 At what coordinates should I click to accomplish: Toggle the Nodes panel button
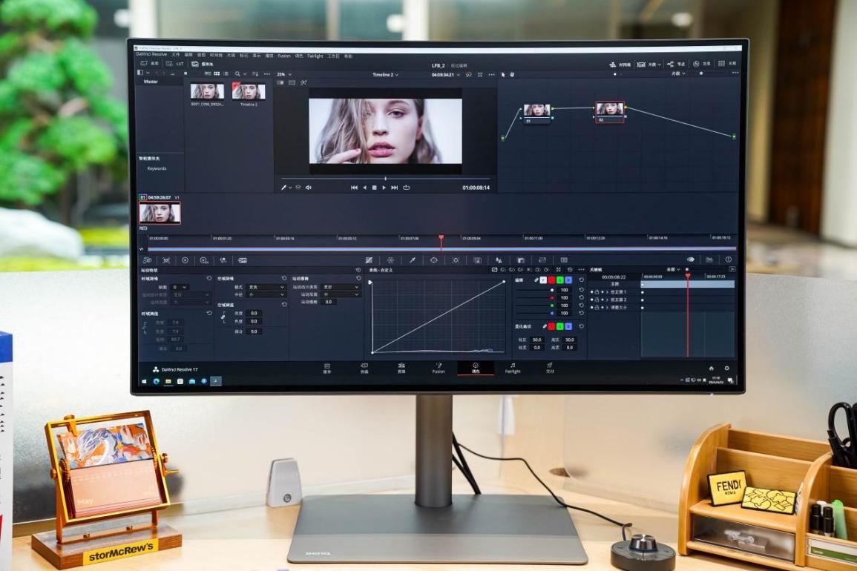[x=675, y=64]
